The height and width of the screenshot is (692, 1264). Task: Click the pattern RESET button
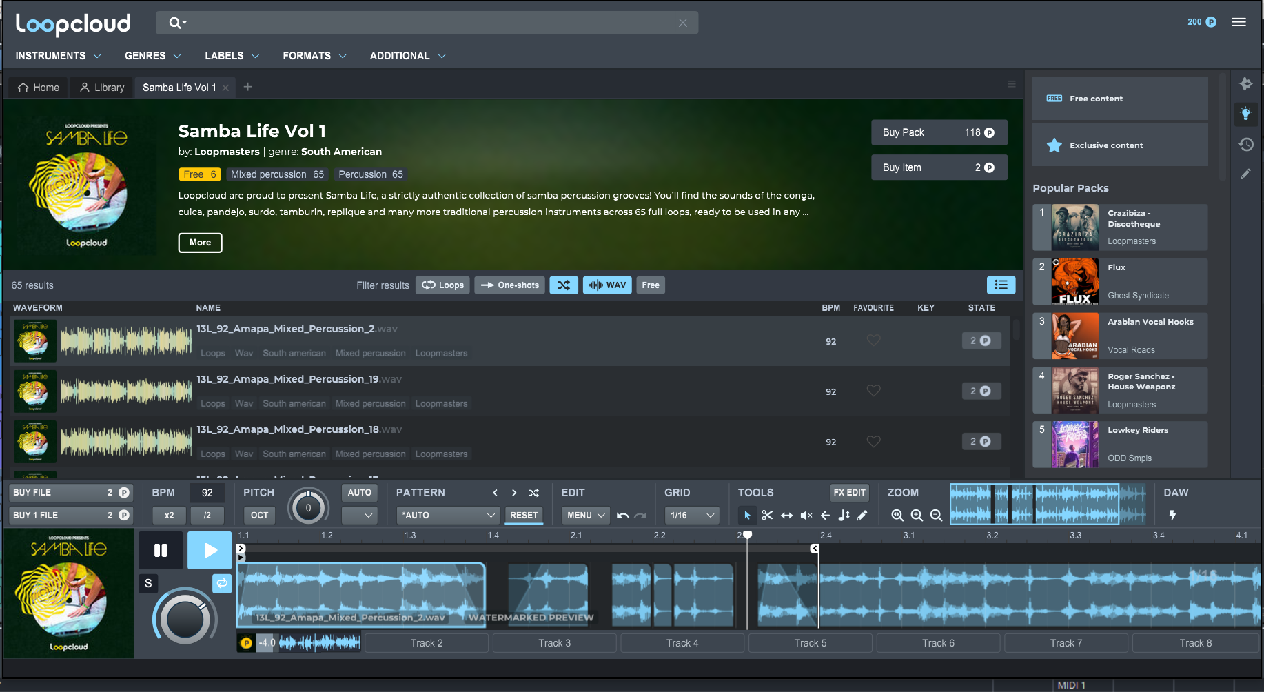click(524, 515)
